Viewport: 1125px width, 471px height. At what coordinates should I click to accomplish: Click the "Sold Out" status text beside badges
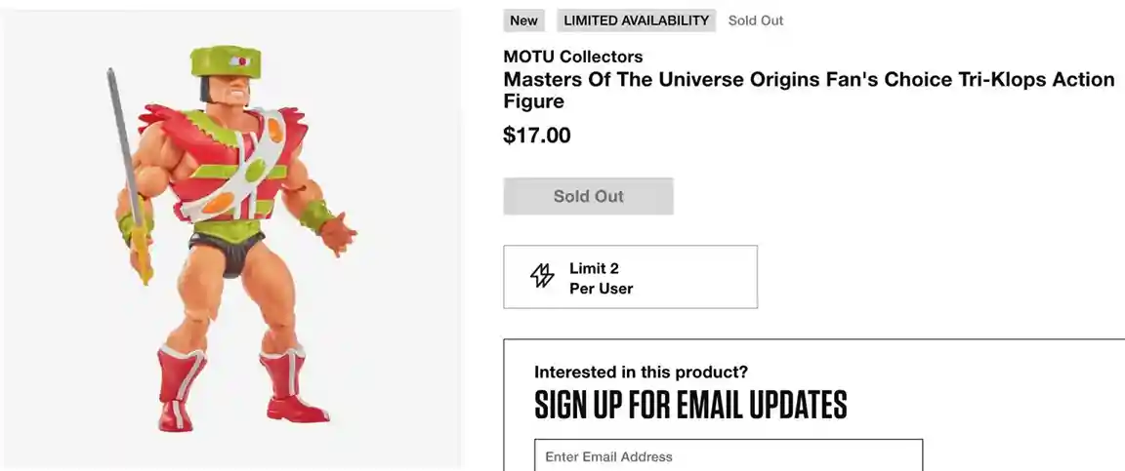(756, 20)
